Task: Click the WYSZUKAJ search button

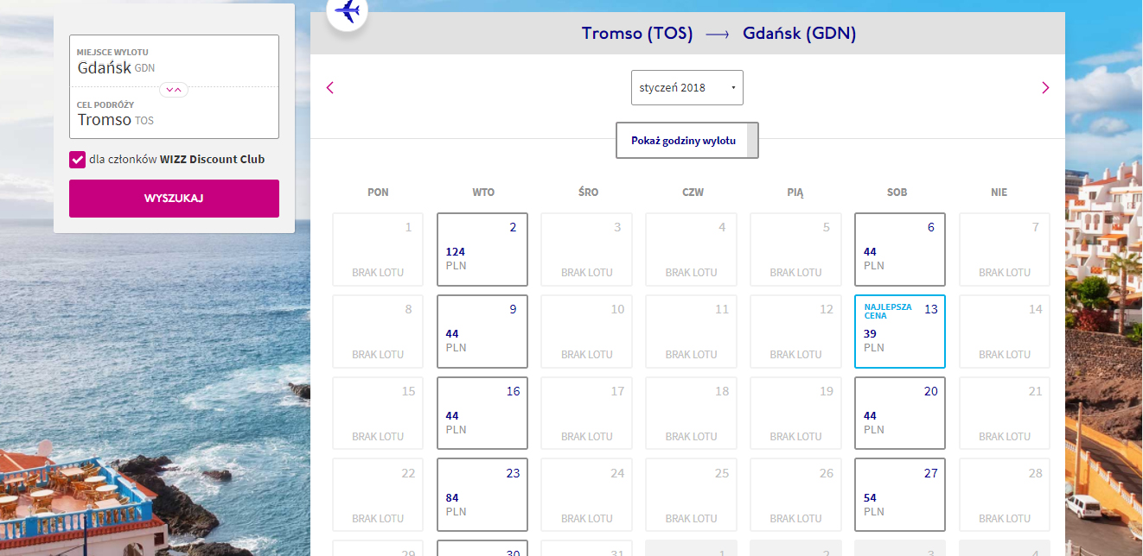Action: tap(174, 199)
